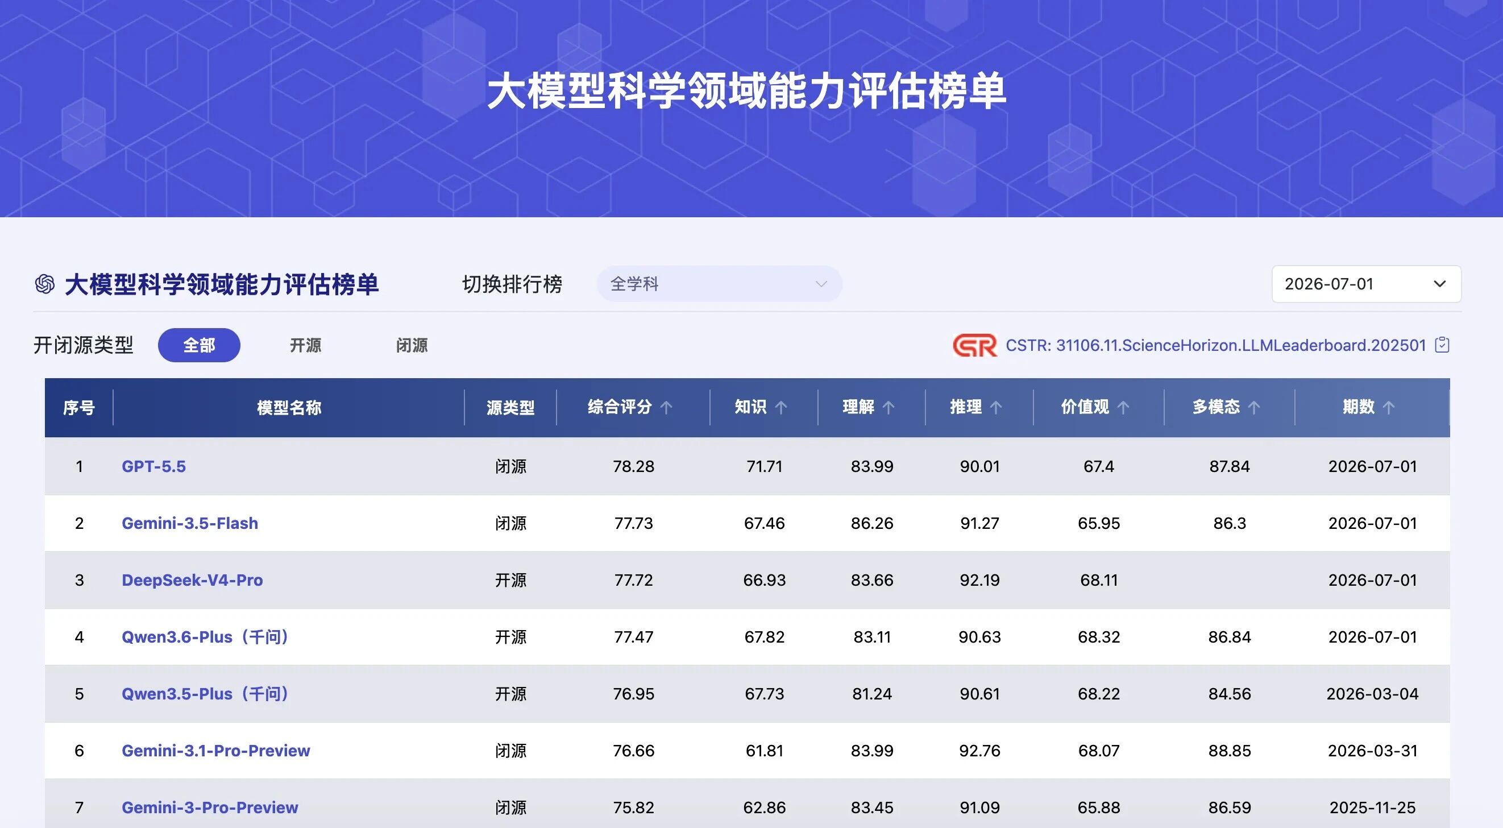Click the 推理 column header label
The height and width of the screenshot is (828, 1503).
click(966, 407)
